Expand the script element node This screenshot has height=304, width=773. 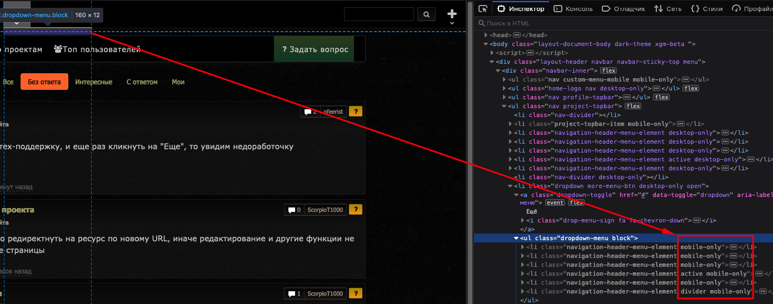492,53
